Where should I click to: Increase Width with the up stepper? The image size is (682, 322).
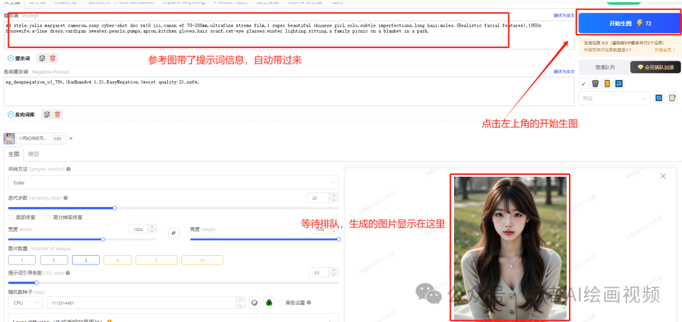coord(152,227)
